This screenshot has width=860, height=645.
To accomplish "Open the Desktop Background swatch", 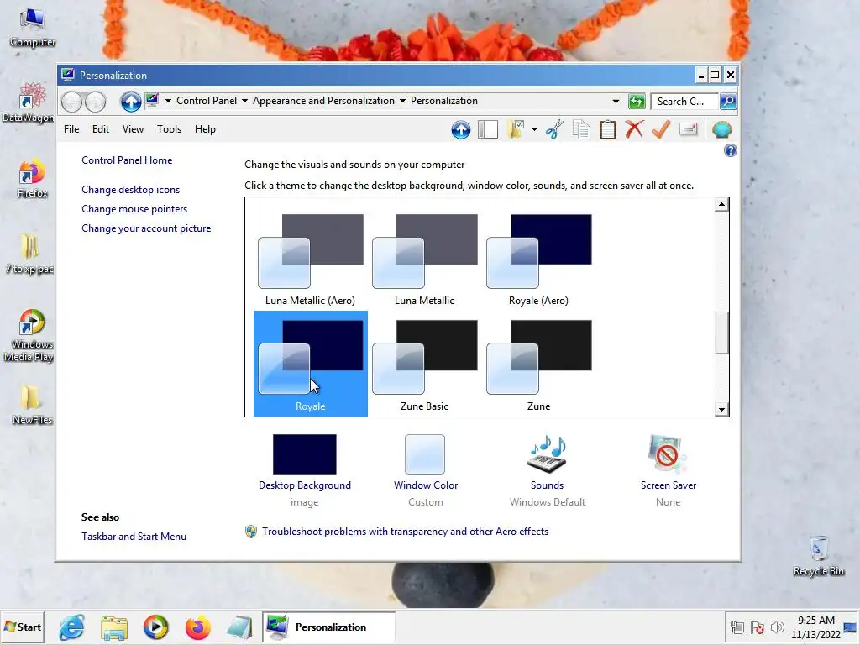I will [x=304, y=454].
